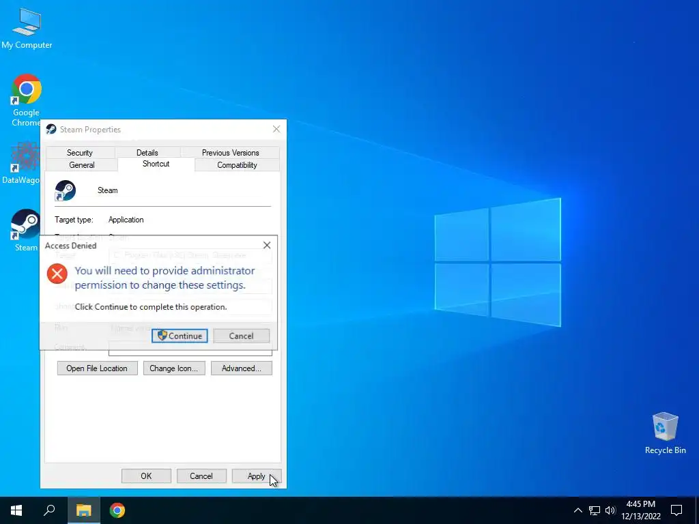Screen dimensions: 699x524
Task: Click the 'Target type:' label
Action: click(74, 220)
